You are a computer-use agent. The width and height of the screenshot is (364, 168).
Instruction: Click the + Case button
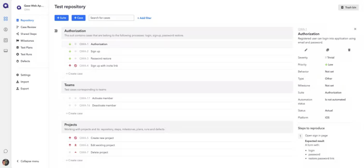pyautogui.click(x=78, y=18)
